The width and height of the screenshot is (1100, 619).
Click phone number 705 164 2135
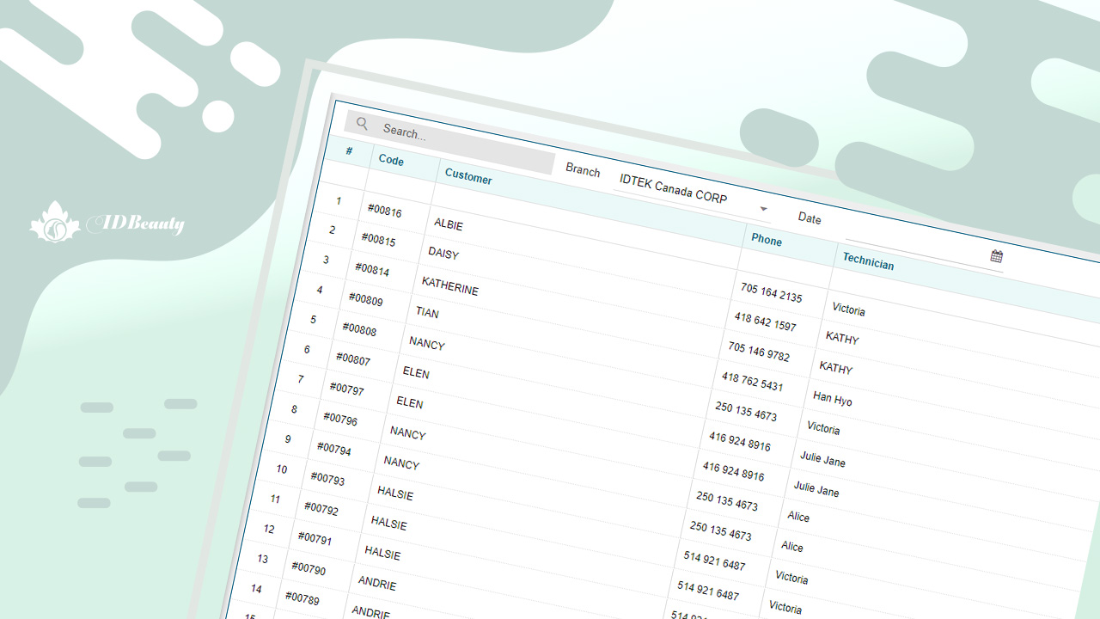pyautogui.click(x=771, y=293)
